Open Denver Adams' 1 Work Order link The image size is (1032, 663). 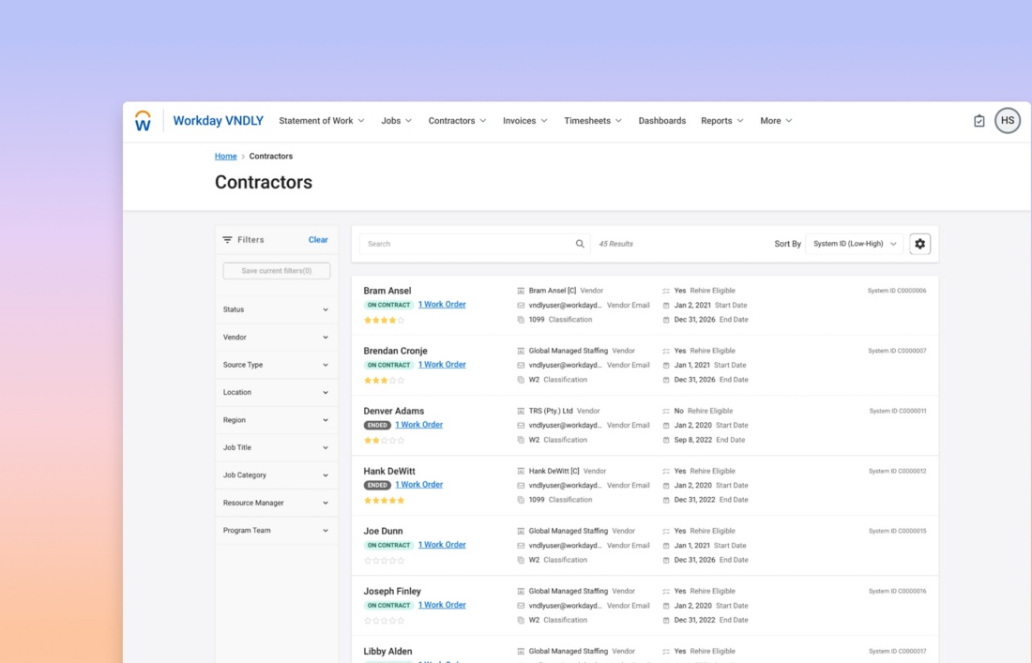coord(418,425)
